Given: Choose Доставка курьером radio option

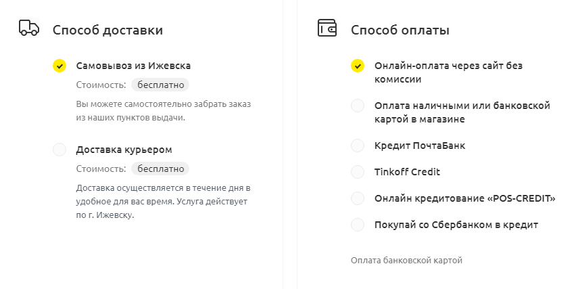Looking at the screenshot, I should point(59,150).
